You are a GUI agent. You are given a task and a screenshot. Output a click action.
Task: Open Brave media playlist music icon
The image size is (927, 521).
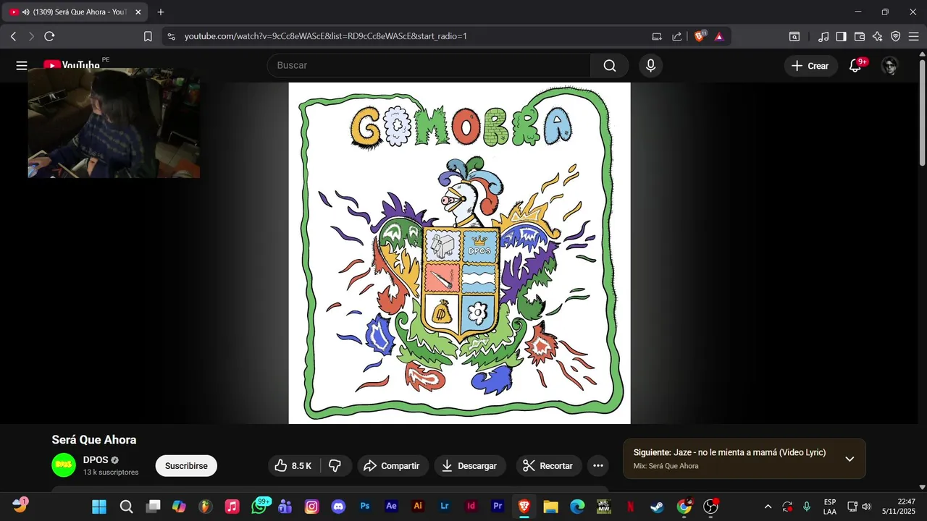823,36
